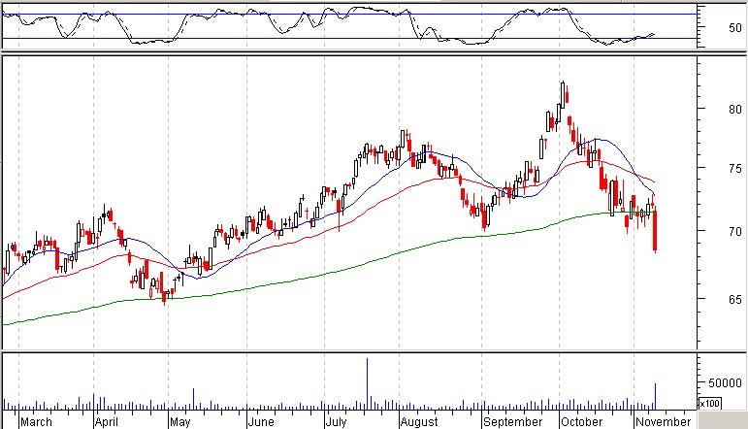Click the 65 price level label

point(735,299)
